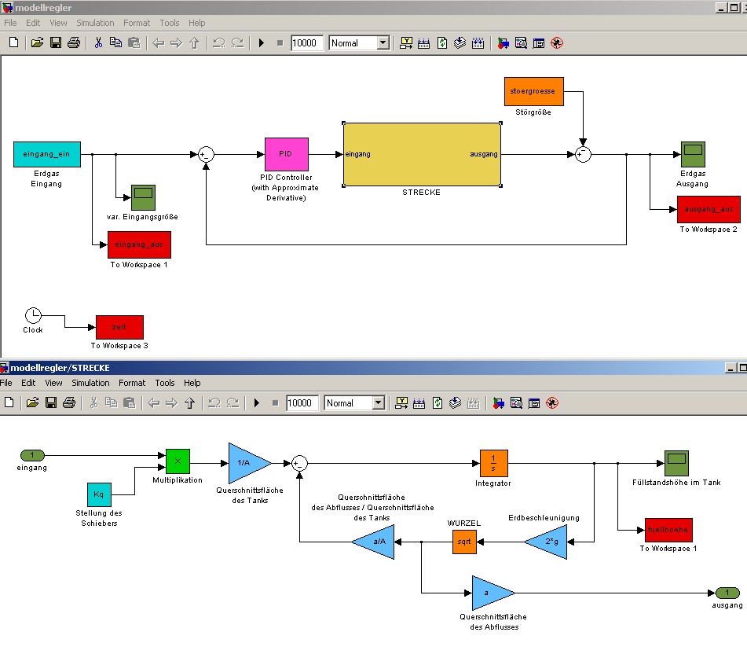Start simulation play button in STRECKE window
The image size is (747, 654).
[256, 402]
